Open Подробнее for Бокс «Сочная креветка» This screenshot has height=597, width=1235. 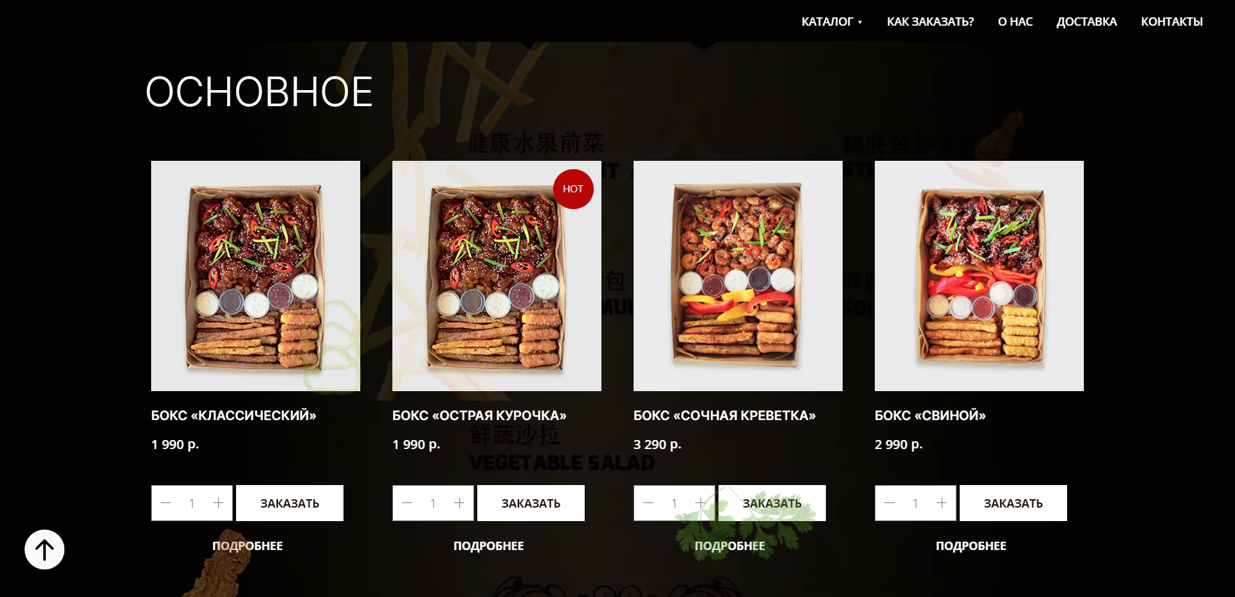pos(729,546)
